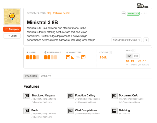
Task: Open the Legal button
Action: (x=12, y=36)
